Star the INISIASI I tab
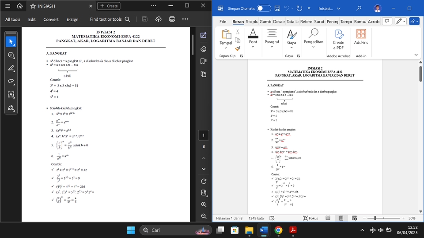Image resolution: width=424 pixels, height=238 pixels. (33, 6)
